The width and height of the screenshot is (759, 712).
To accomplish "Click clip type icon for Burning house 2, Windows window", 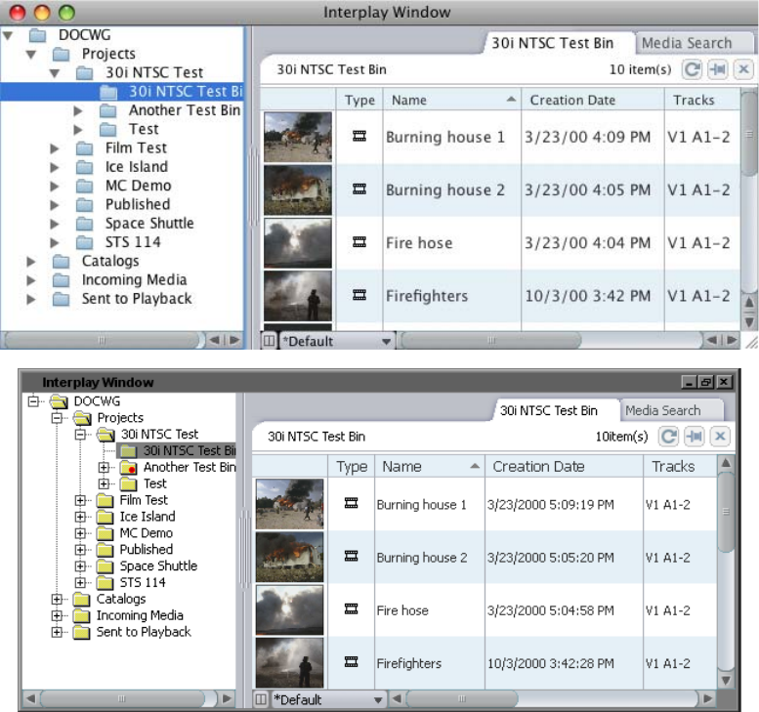I will pos(351,556).
